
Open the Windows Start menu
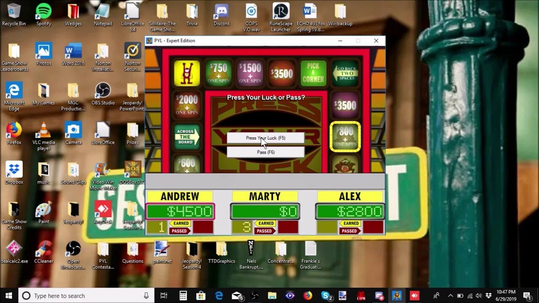coord(8,295)
